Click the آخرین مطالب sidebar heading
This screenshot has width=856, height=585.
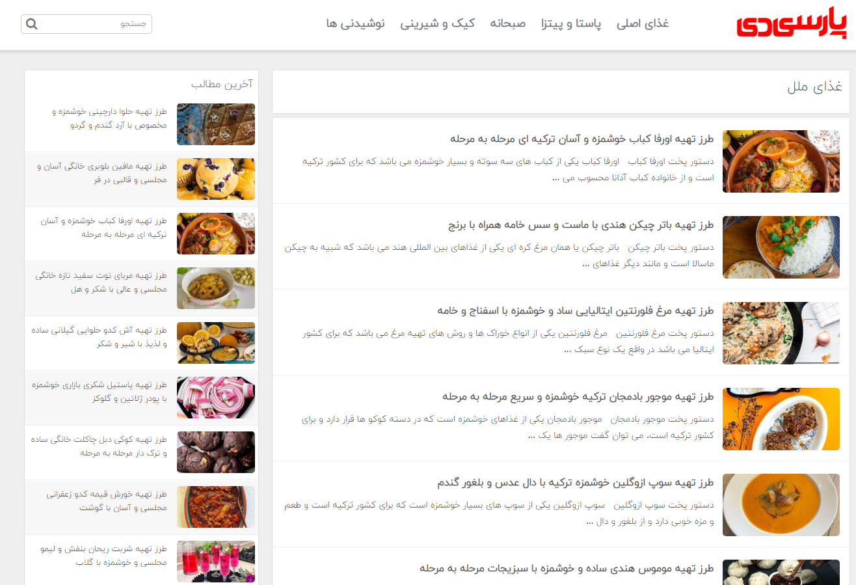click(222, 84)
